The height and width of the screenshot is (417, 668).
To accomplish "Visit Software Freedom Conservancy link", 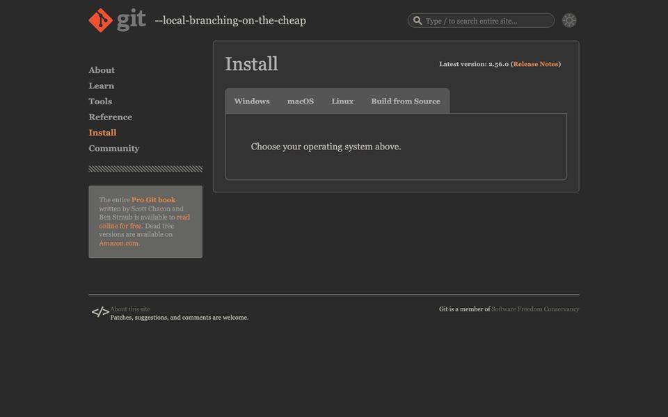I will [x=535, y=309].
